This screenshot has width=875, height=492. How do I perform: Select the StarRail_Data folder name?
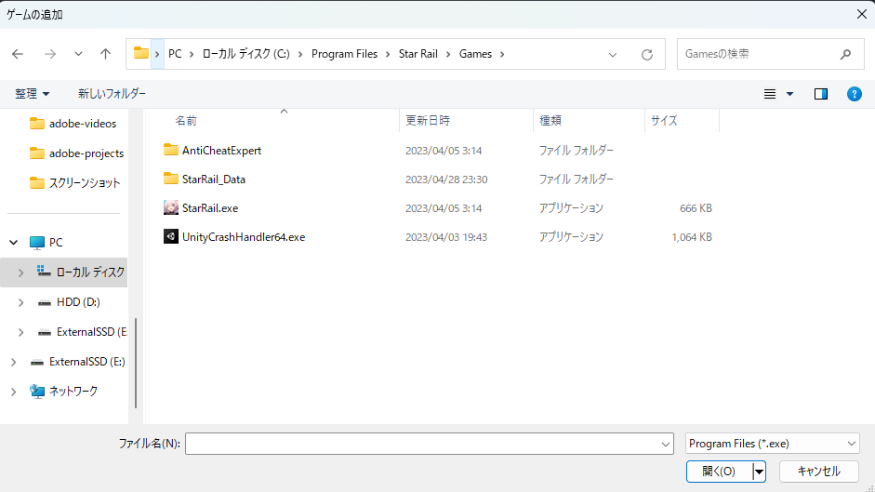click(214, 180)
